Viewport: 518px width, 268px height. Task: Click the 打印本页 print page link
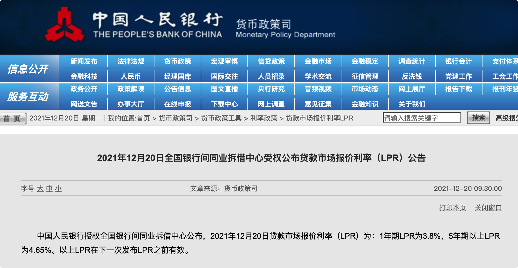452,208
